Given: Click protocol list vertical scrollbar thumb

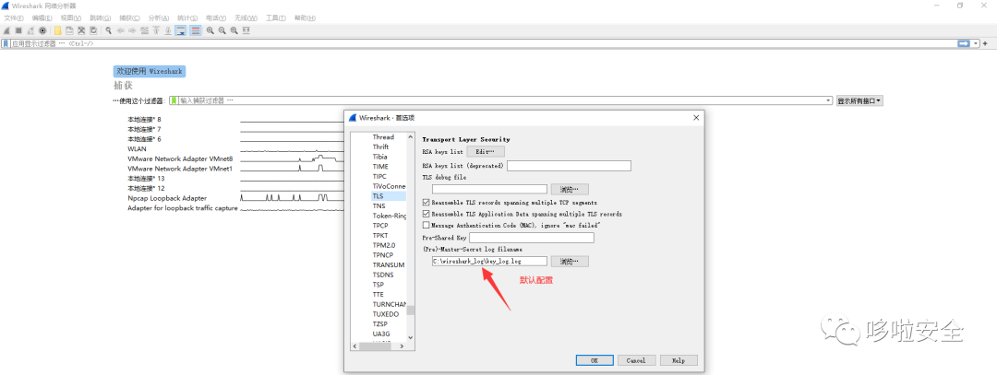Looking at the screenshot, I should tap(411, 311).
